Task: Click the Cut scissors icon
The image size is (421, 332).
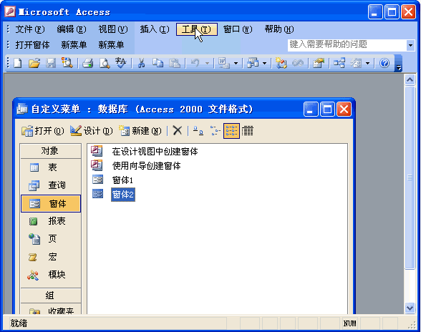Action: [x=141, y=64]
